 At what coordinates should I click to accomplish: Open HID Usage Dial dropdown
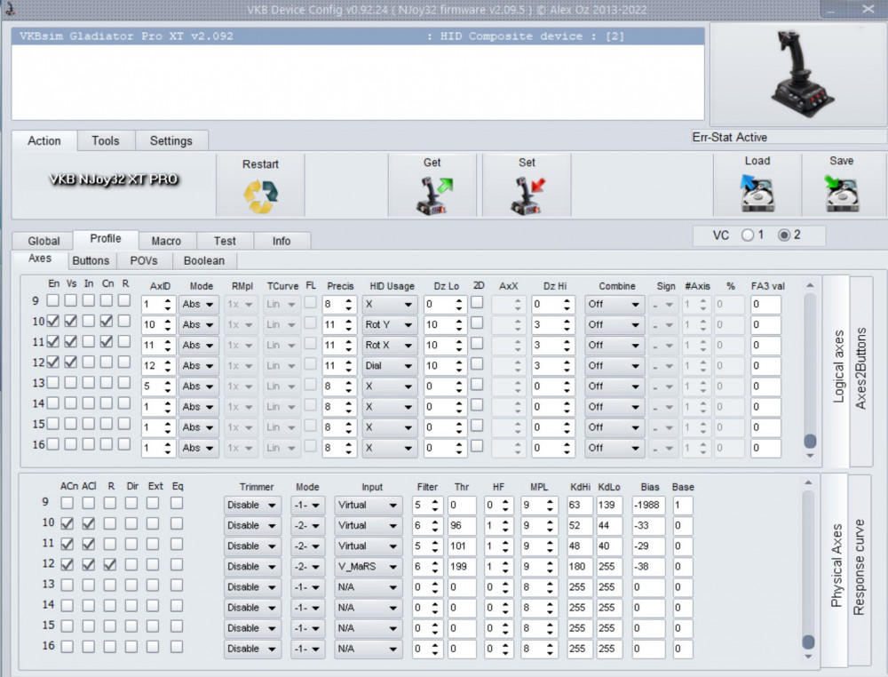[389, 365]
